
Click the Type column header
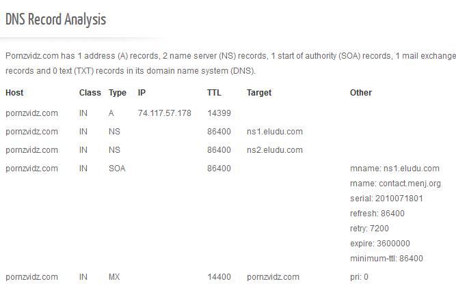pos(118,92)
